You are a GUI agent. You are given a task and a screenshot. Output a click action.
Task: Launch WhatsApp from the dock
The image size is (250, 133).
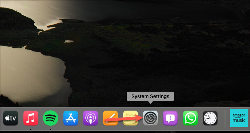click(190, 118)
